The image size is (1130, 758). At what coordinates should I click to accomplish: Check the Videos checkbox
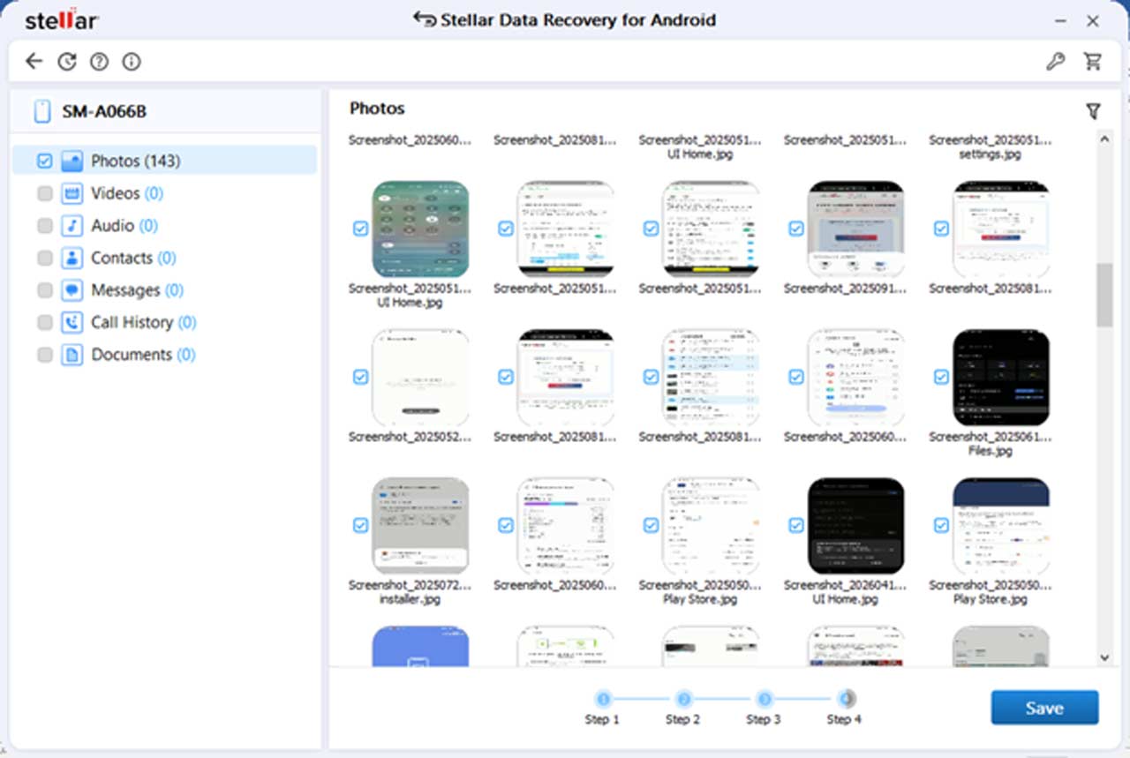click(x=45, y=193)
